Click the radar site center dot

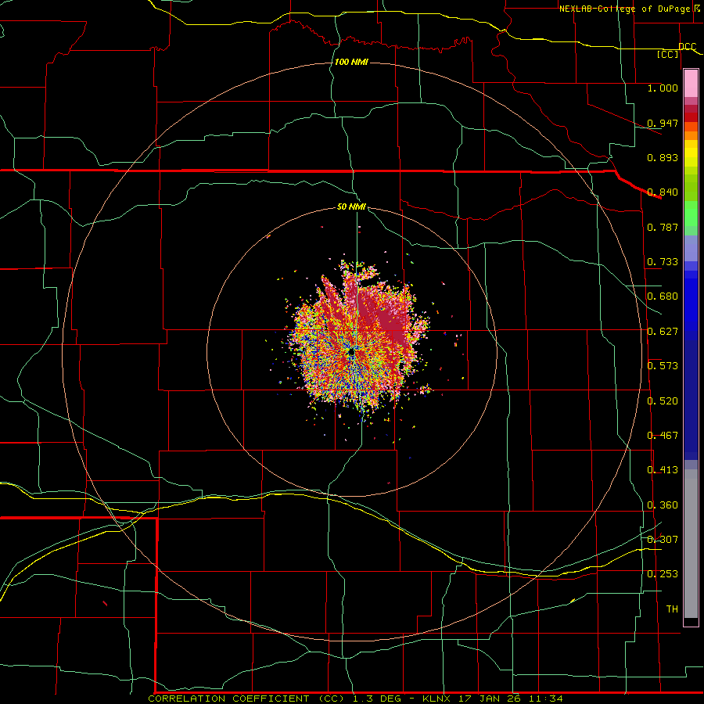tap(351, 354)
